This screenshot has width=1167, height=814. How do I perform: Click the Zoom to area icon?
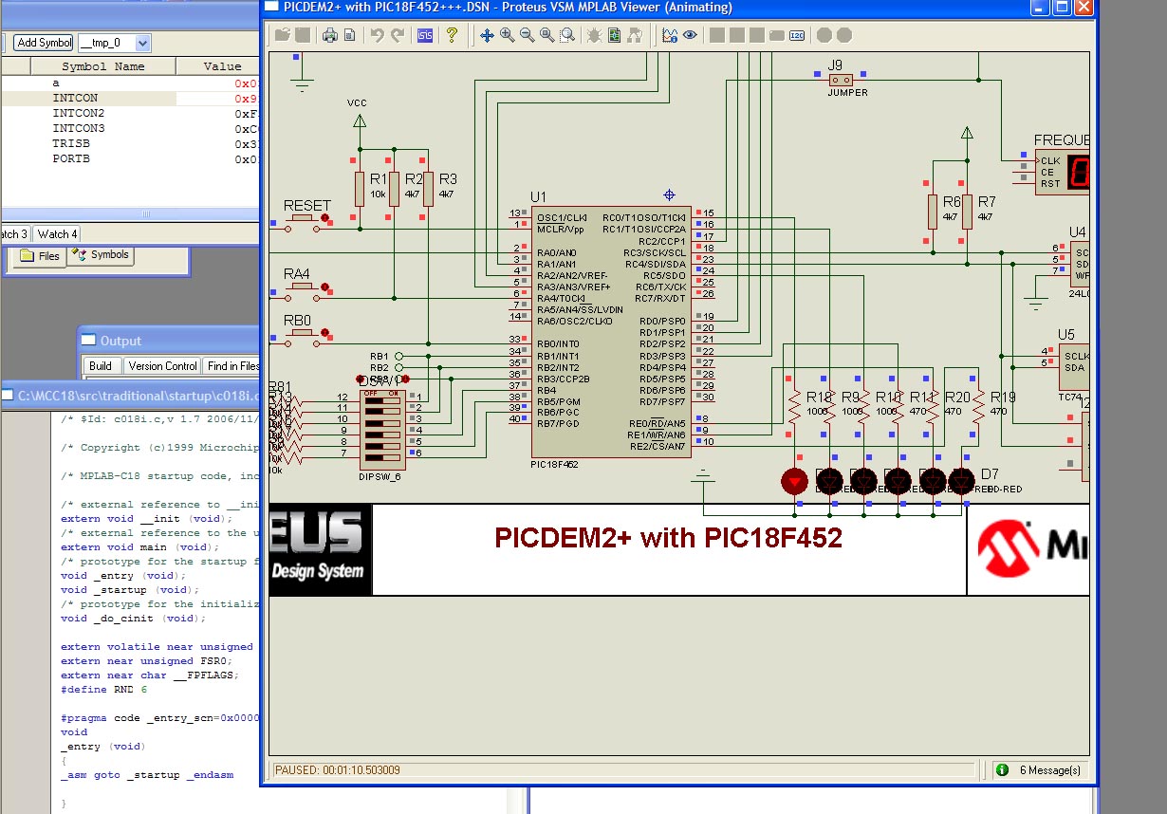(x=567, y=35)
